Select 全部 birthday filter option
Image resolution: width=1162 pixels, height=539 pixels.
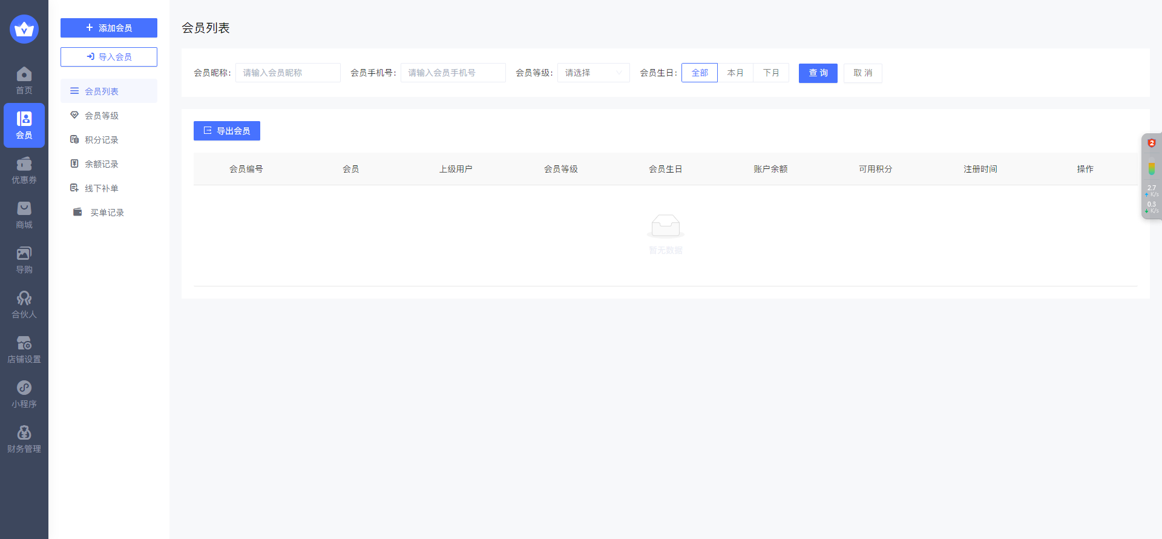700,73
